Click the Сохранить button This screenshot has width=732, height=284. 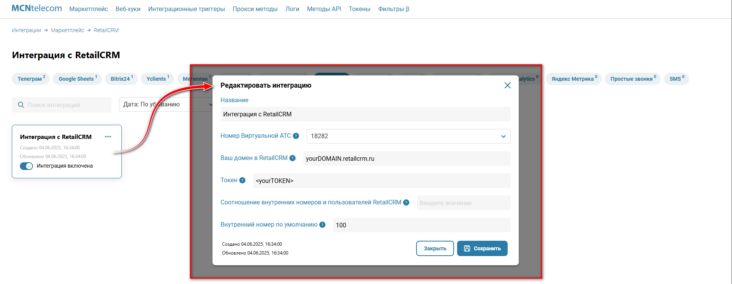[x=482, y=248]
